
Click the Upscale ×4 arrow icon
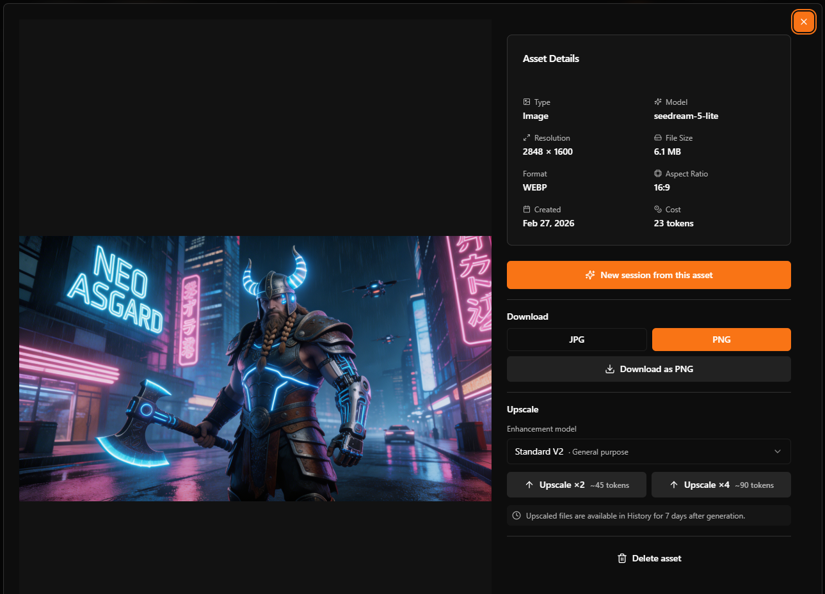pos(674,485)
